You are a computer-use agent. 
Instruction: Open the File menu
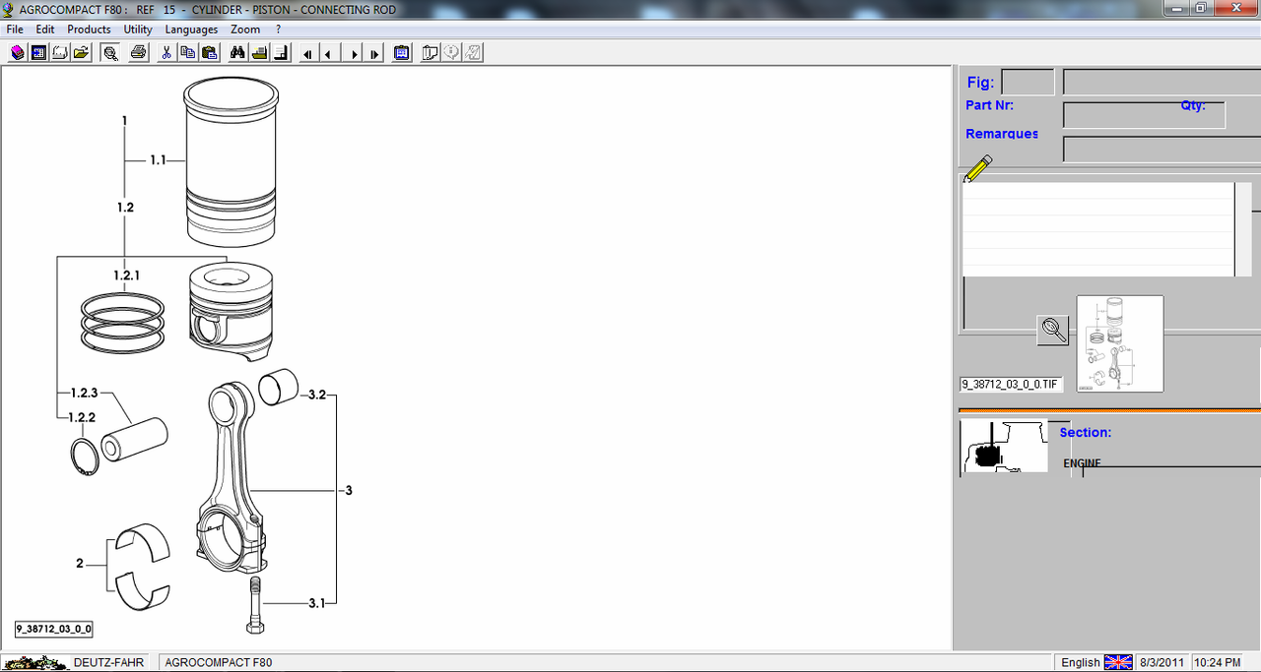click(15, 30)
